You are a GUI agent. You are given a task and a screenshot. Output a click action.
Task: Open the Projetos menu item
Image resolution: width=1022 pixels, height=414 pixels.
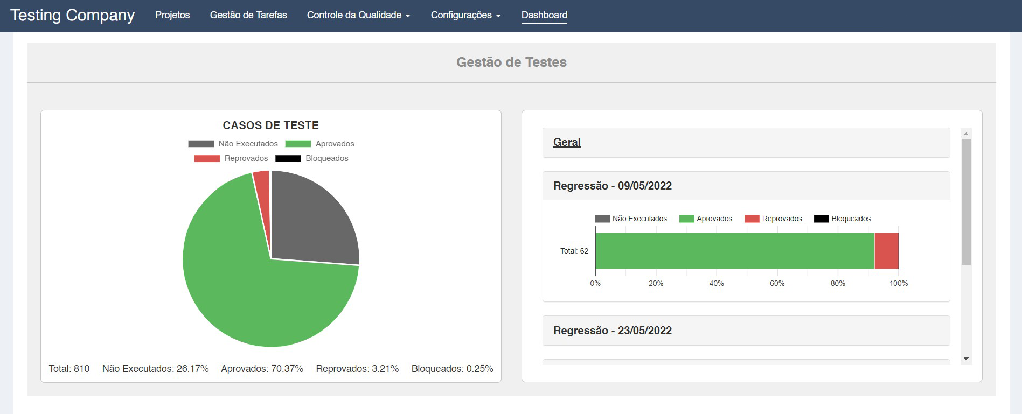[172, 15]
